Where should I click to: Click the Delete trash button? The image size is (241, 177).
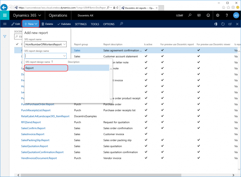[47, 24]
